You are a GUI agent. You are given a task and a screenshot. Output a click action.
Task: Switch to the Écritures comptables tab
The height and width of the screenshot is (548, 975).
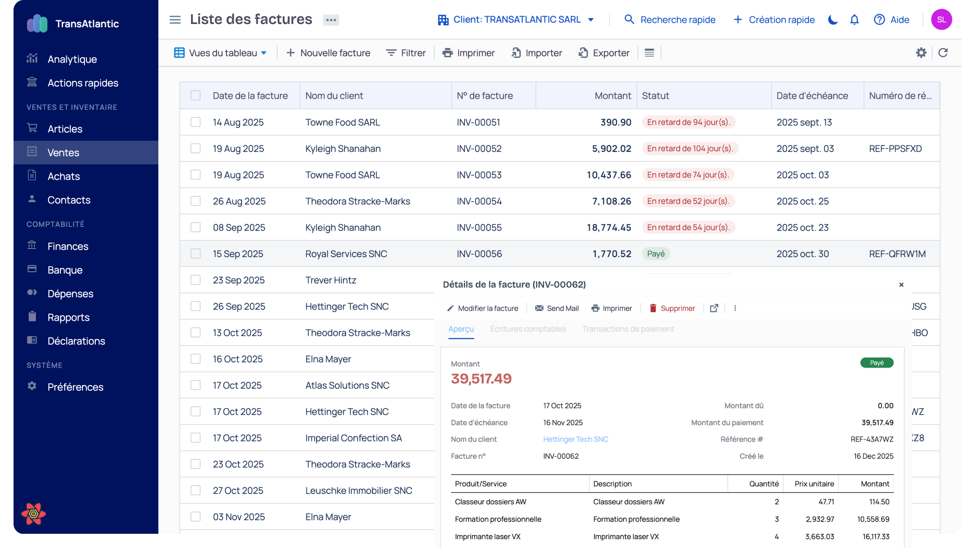pyautogui.click(x=528, y=329)
